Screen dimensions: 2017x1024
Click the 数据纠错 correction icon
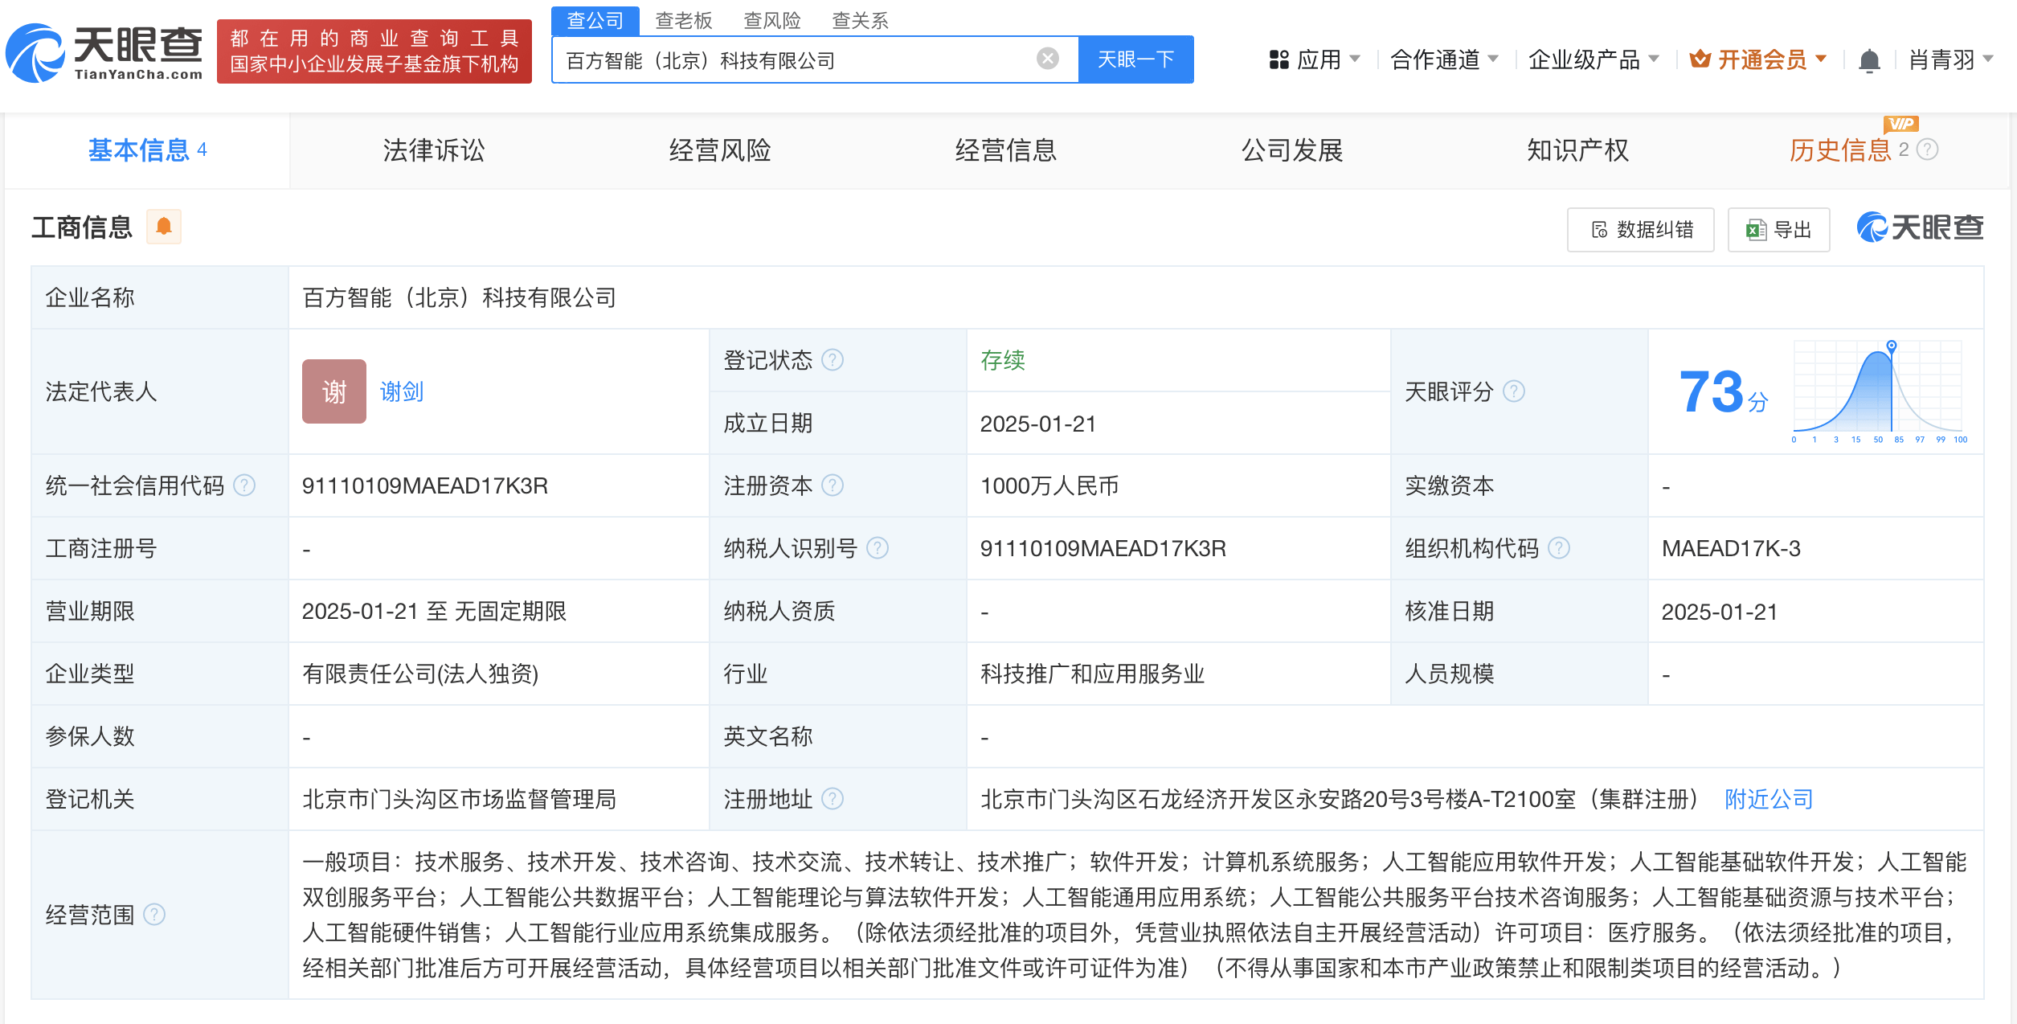coord(1602,230)
